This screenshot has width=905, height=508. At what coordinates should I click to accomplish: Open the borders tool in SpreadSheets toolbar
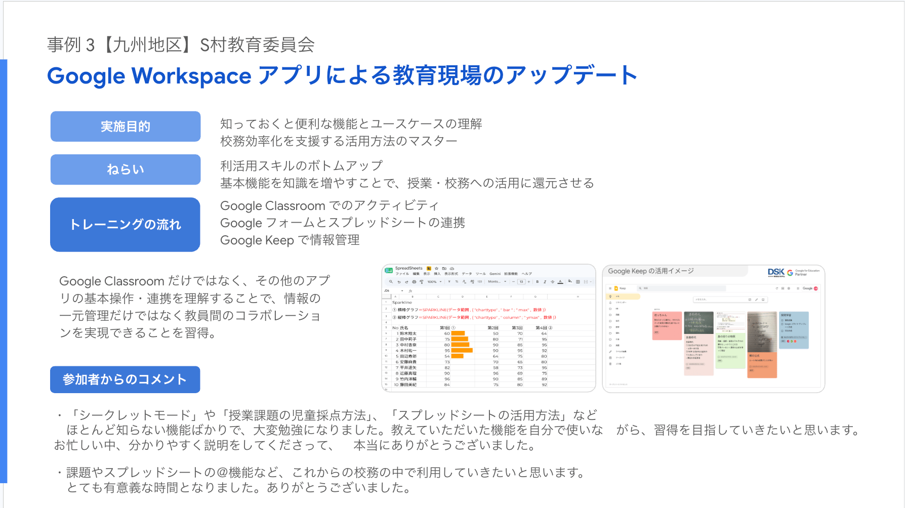[578, 282]
